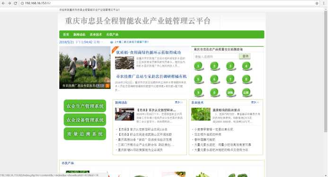
Task: Open the 首页 home tab
Action: [x=66, y=35]
